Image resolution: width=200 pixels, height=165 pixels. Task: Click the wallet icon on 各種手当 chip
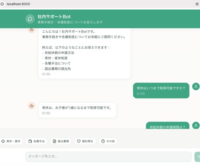[x=30, y=141]
